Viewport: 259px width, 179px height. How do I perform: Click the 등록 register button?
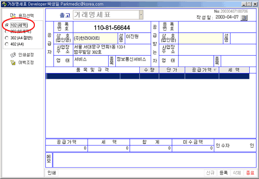(x=224, y=173)
